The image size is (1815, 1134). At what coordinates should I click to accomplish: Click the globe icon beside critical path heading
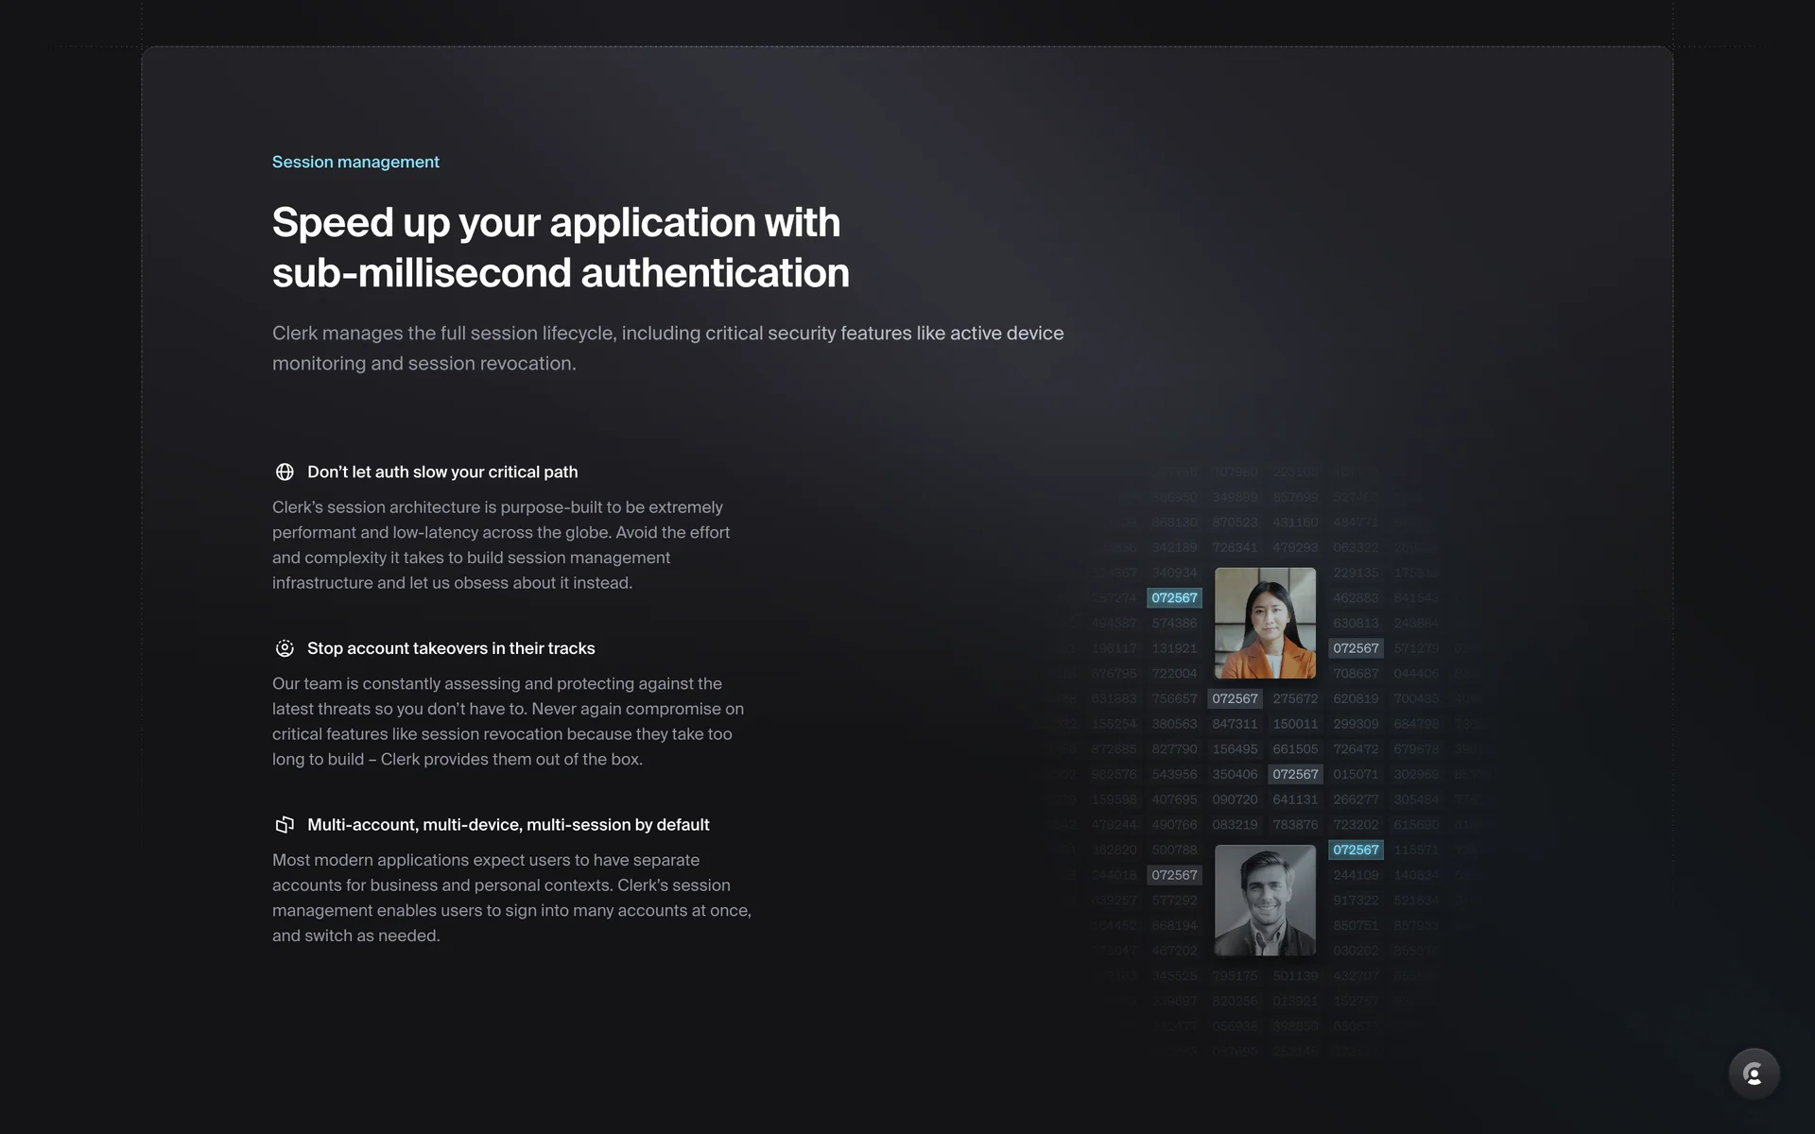pyautogui.click(x=285, y=472)
